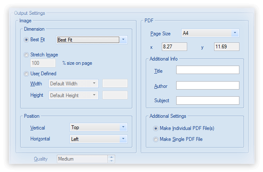Click the Author text field

click(x=207, y=85)
